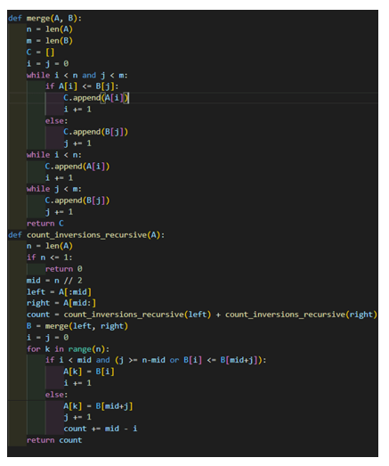Click the 'while i < n and j < m' line

77,75
